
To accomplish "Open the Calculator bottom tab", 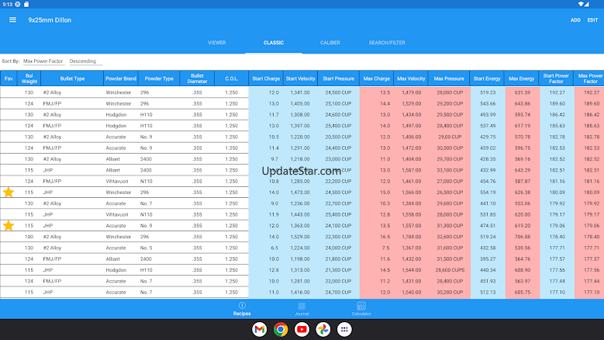I will tap(361, 309).
